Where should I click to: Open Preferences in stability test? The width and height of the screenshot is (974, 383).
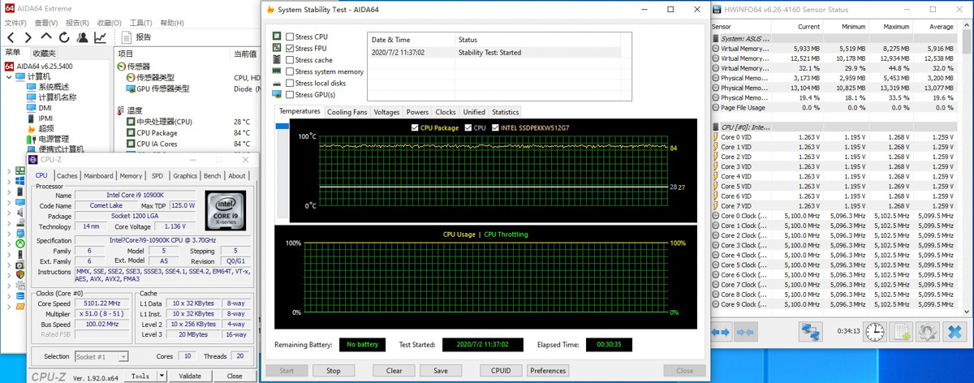click(548, 371)
